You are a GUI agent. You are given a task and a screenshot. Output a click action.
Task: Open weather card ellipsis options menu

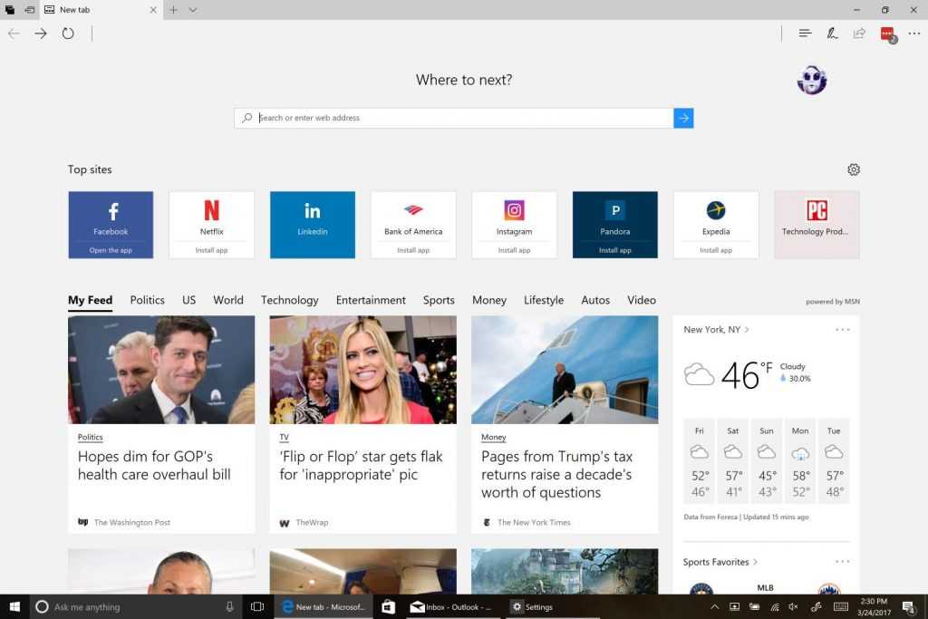842,330
